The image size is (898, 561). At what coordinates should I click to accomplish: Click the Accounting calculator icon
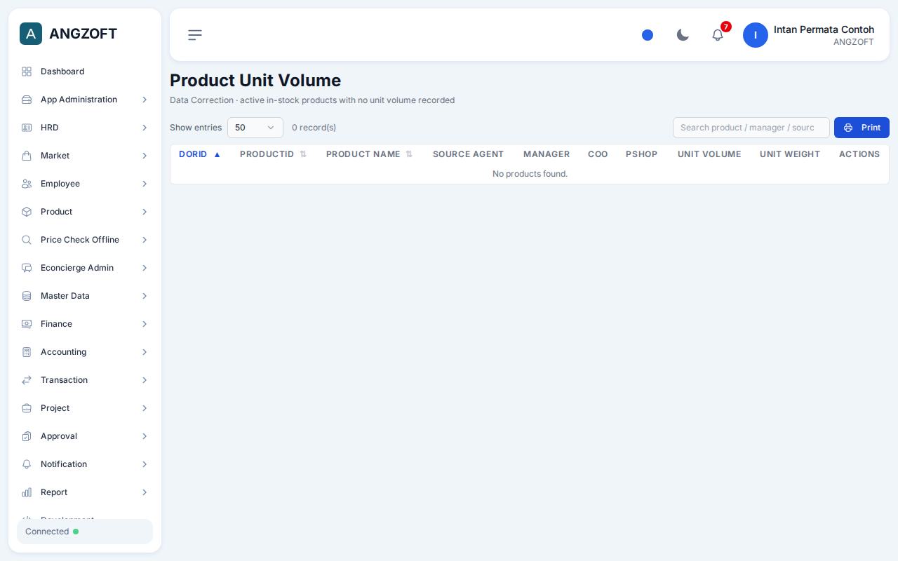(x=27, y=352)
